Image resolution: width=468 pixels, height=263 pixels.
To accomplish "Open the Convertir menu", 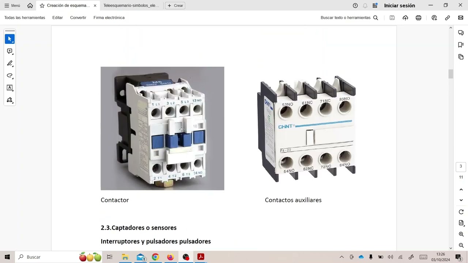I will (x=78, y=18).
